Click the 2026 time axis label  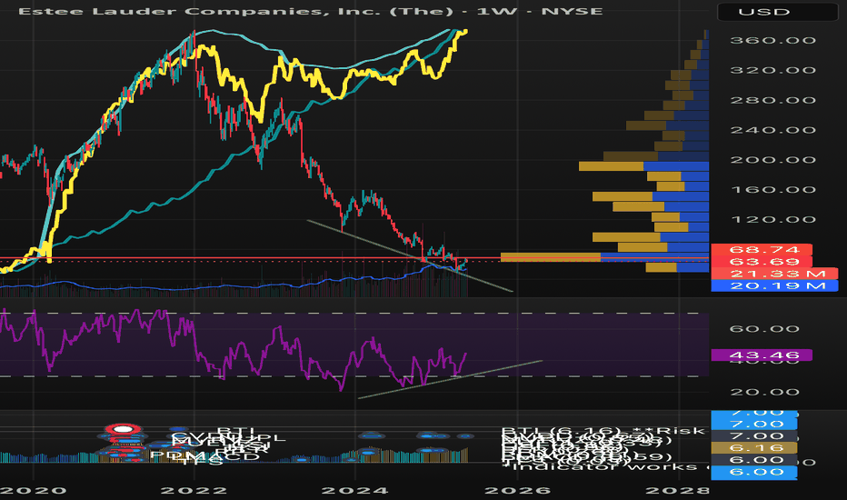pos(517,490)
